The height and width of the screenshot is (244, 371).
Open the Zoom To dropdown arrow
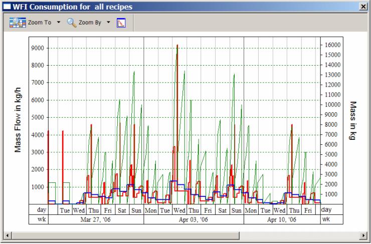coord(58,23)
